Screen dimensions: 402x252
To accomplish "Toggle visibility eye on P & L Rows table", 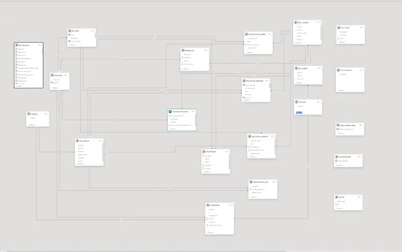I will (x=361, y=28).
